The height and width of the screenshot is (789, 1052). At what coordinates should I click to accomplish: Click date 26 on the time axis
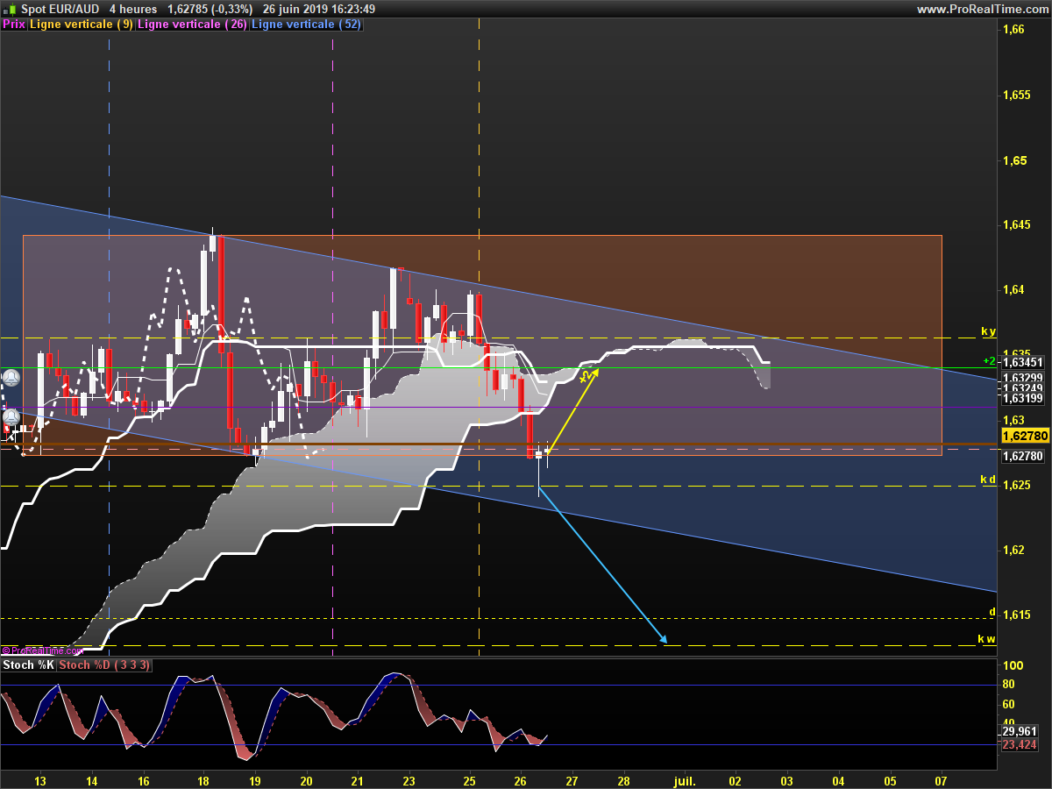520,779
